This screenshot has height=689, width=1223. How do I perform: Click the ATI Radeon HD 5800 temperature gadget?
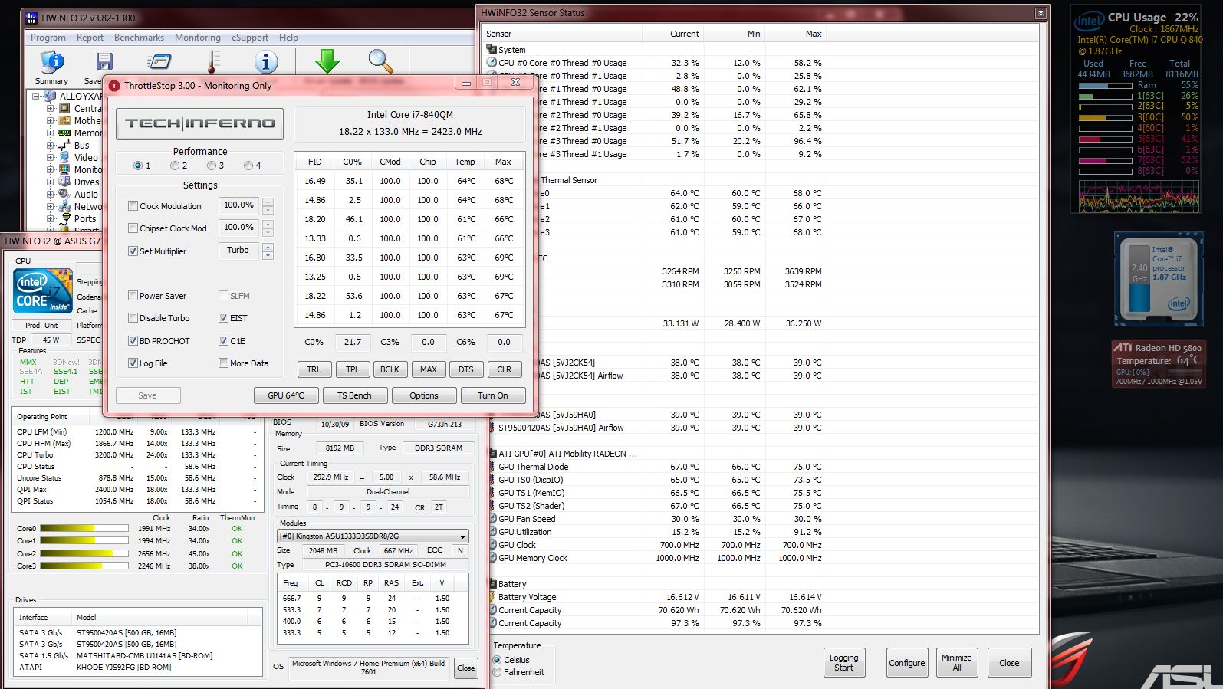(1158, 363)
